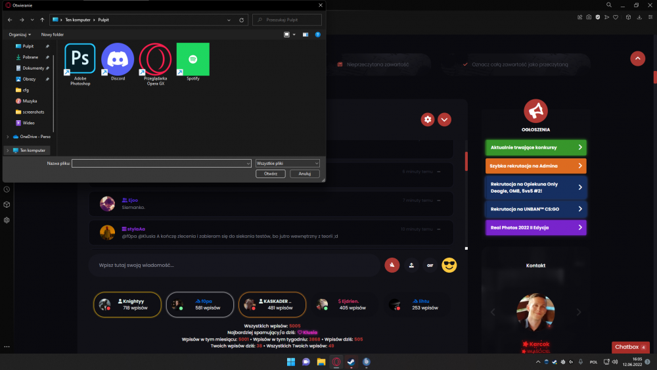
Task: Select the Discord shortcut in file list
Action: pos(118,60)
